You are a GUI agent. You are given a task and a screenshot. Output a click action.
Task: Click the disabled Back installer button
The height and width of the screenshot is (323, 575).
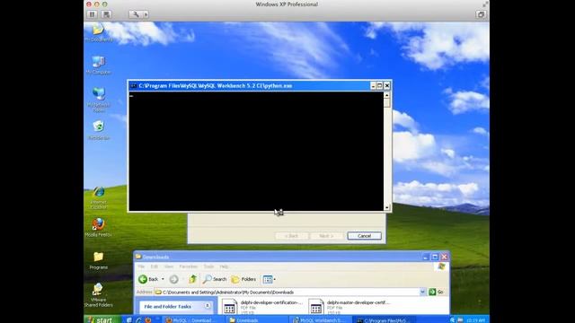click(292, 236)
